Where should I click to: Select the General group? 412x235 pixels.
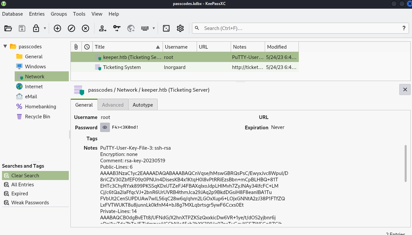coord(34,57)
